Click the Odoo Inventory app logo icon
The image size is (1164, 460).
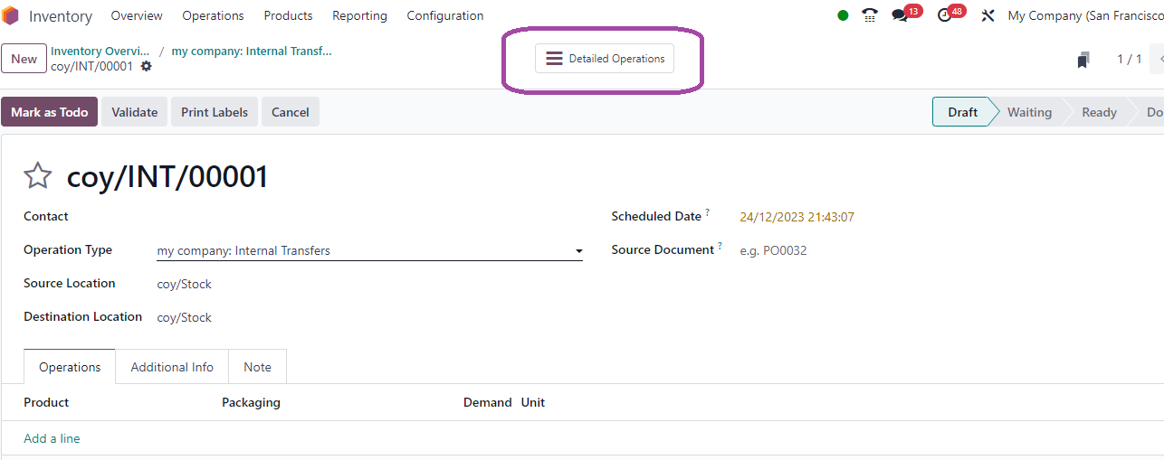point(10,15)
